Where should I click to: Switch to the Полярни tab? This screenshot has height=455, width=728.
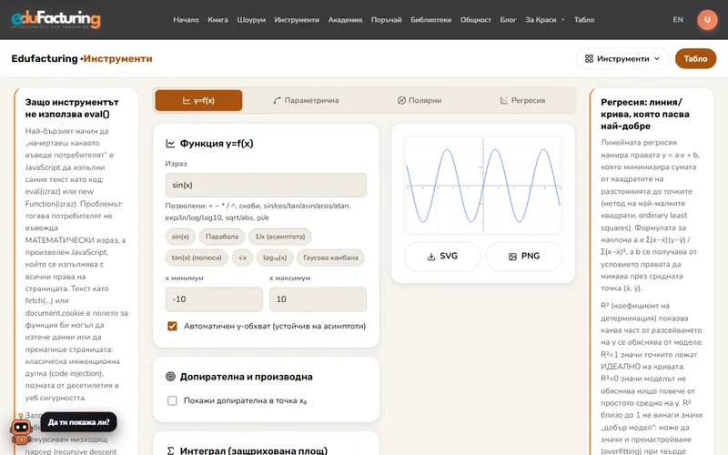tap(420, 100)
